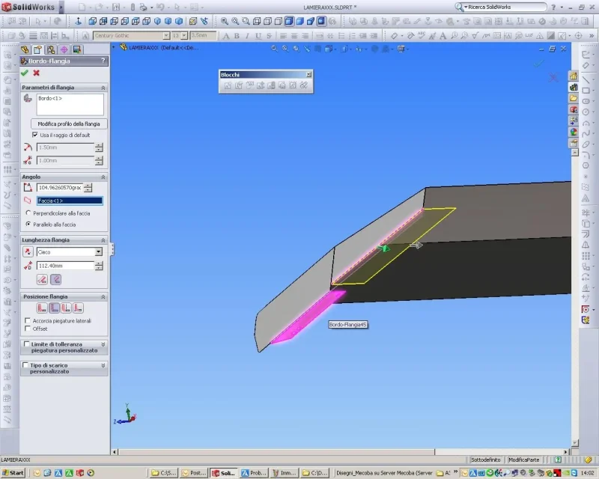Click the Print icon in top toolbar
Screen dimensions: 599x479
(143, 7)
